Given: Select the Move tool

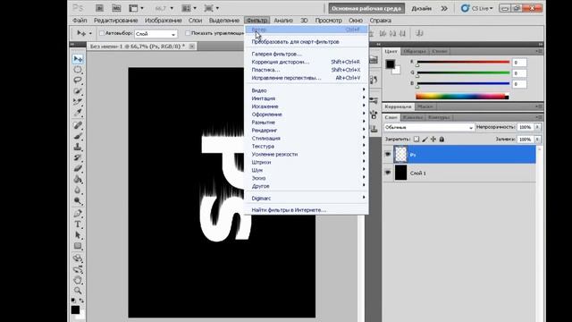Looking at the screenshot, I should 78,59.
